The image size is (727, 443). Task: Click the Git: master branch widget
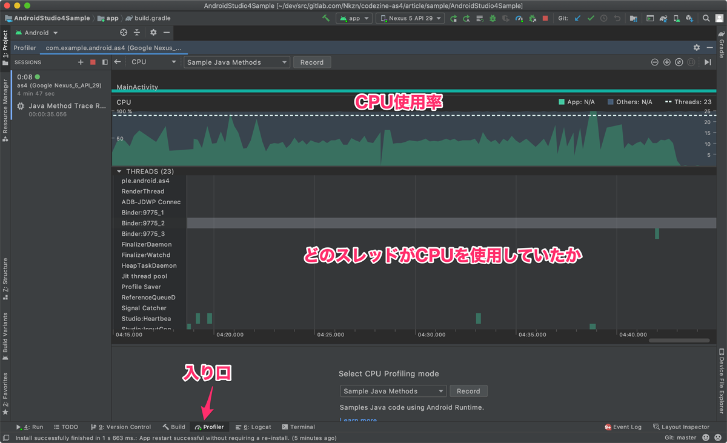(x=680, y=438)
